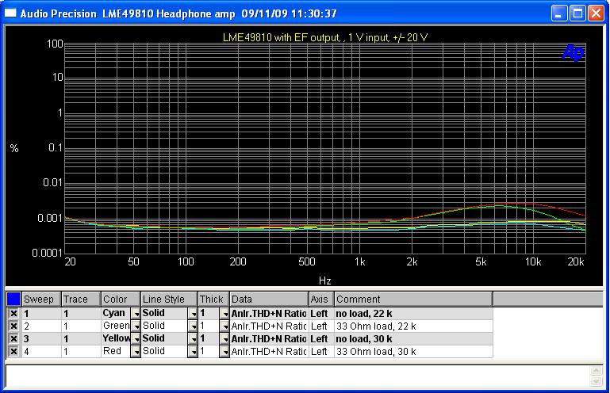This screenshot has height=393, width=610.
Task: Click the Axis column header
Action: (x=321, y=300)
